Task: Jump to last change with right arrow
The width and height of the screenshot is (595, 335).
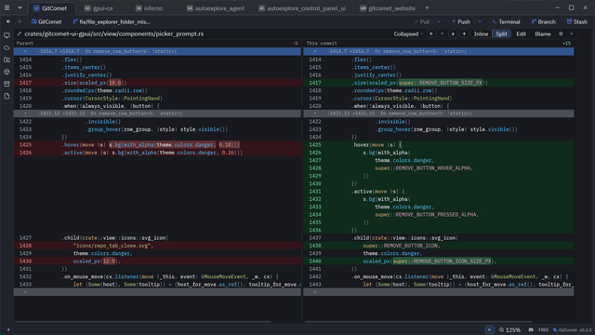Action: tap(464, 33)
